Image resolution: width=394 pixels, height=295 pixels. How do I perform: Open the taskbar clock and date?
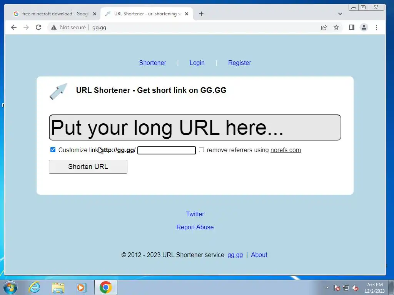tap(374, 288)
